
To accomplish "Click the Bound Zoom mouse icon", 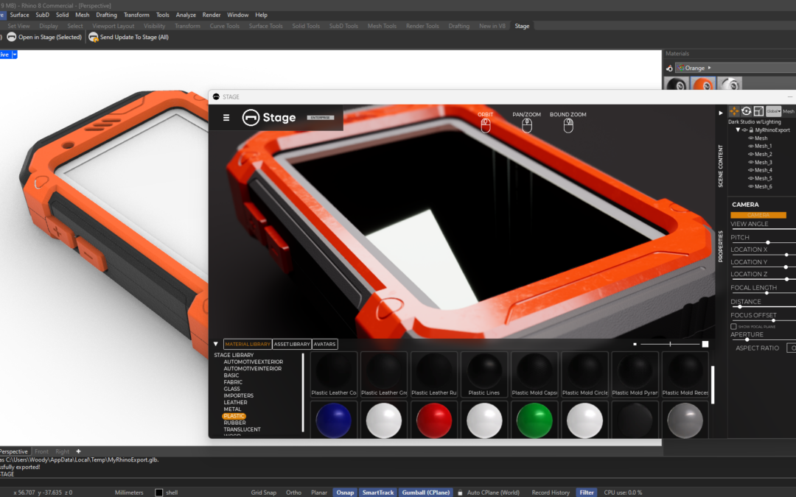I will tap(568, 125).
